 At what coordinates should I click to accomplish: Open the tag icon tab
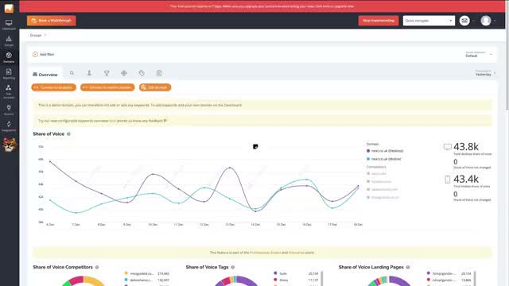click(142, 73)
